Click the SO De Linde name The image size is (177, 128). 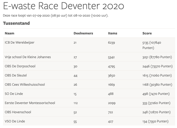(14, 94)
